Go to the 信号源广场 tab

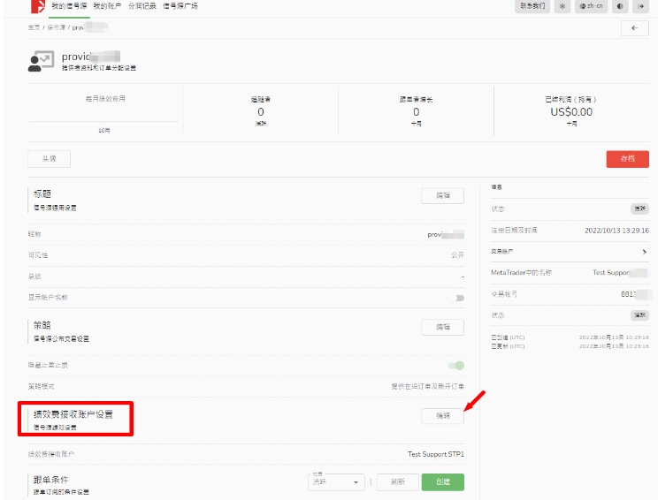pyautogui.click(x=180, y=6)
